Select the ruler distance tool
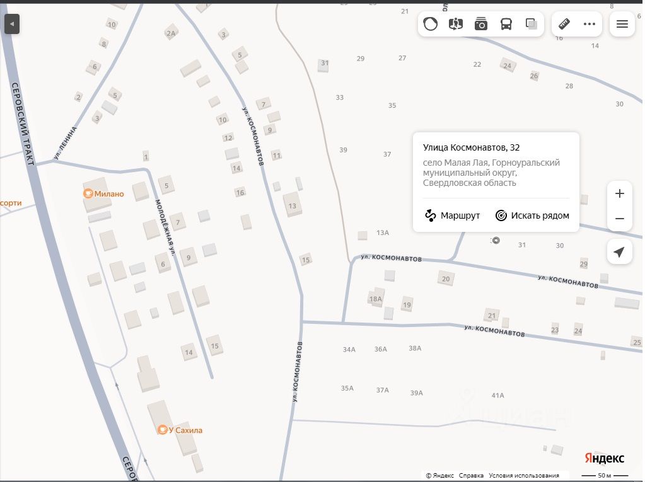This screenshot has width=645, height=482. [564, 25]
